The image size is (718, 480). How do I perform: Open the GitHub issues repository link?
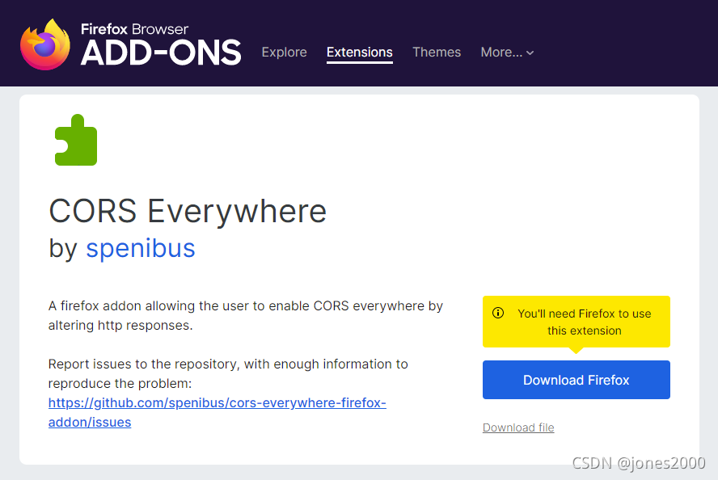217,412
